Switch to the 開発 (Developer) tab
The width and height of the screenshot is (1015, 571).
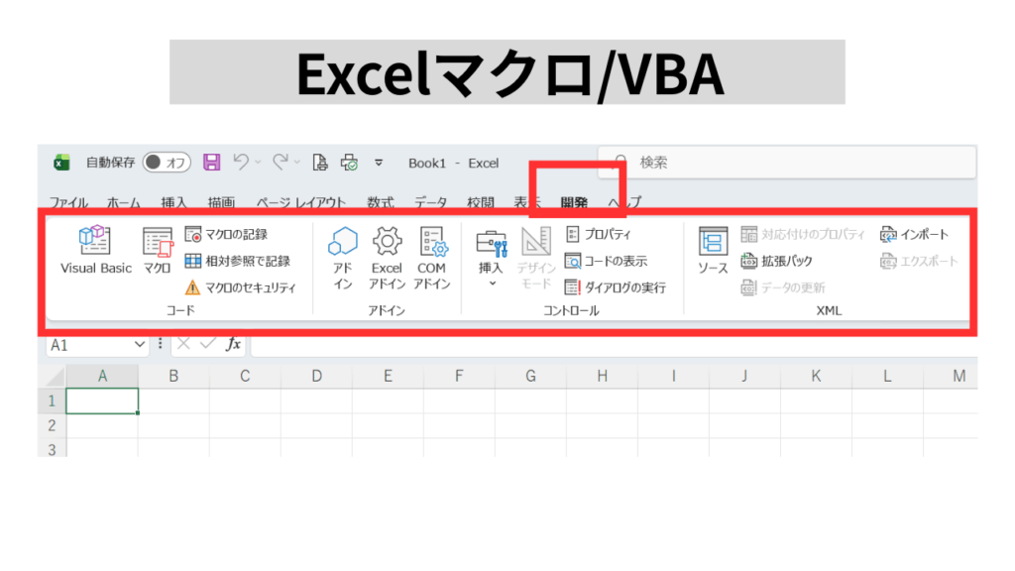(x=574, y=202)
